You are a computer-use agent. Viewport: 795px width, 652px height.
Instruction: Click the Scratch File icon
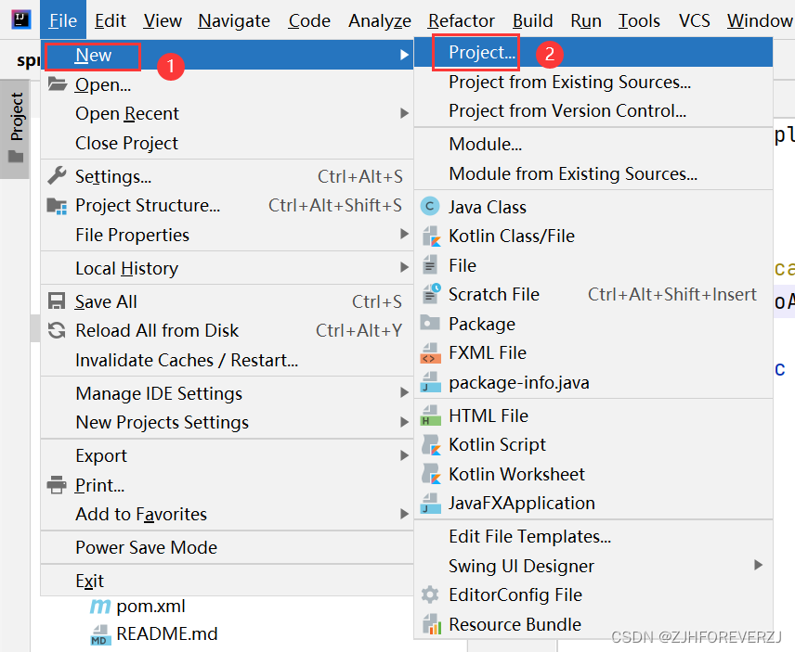(x=430, y=294)
